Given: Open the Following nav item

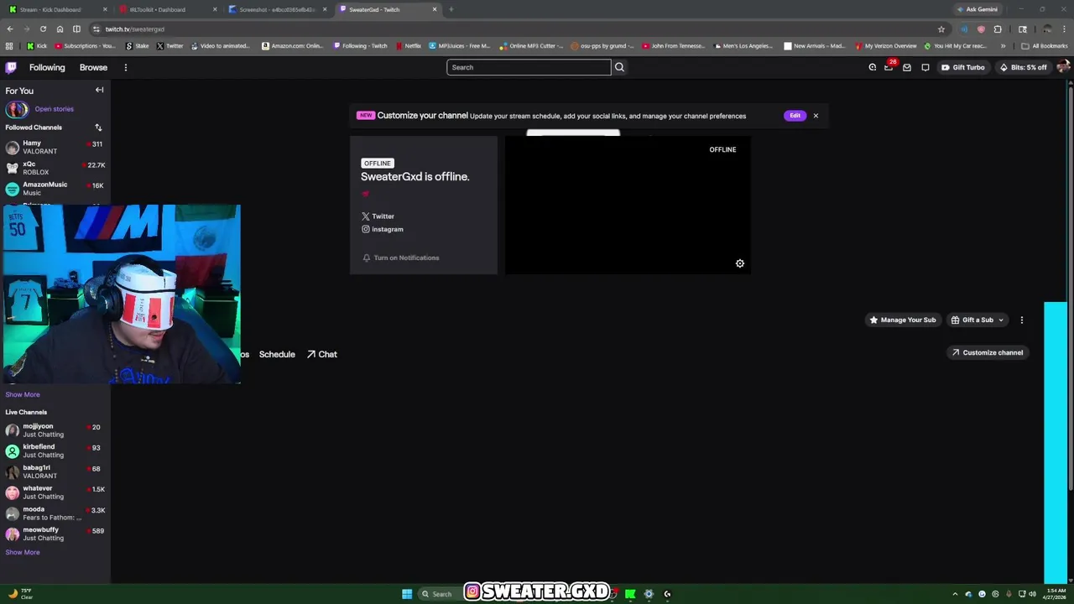Looking at the screenshot, I should 47,67.
